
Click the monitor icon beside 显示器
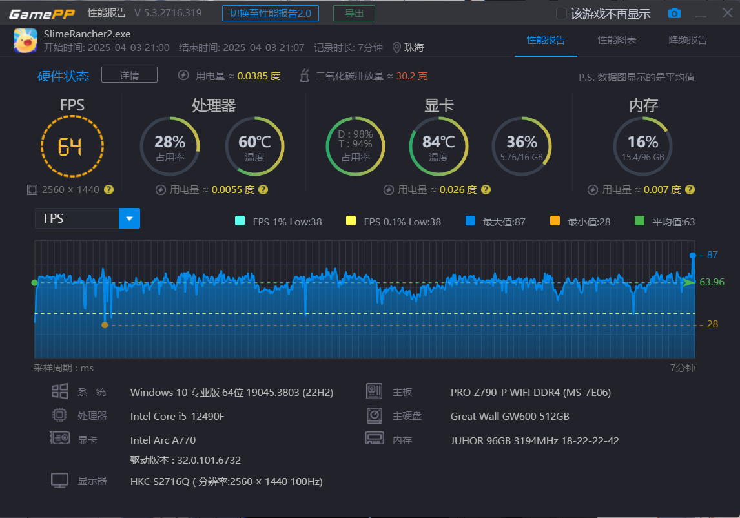(x=60, y=481)
